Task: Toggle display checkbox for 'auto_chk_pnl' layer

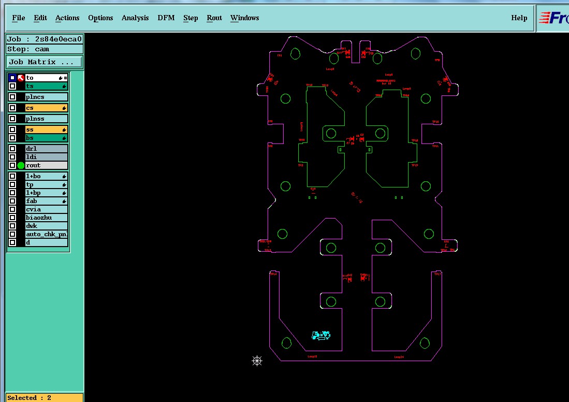Action: click(12, 234)
